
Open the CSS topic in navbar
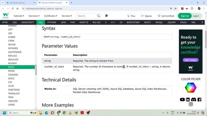click(x=15, y=22)
